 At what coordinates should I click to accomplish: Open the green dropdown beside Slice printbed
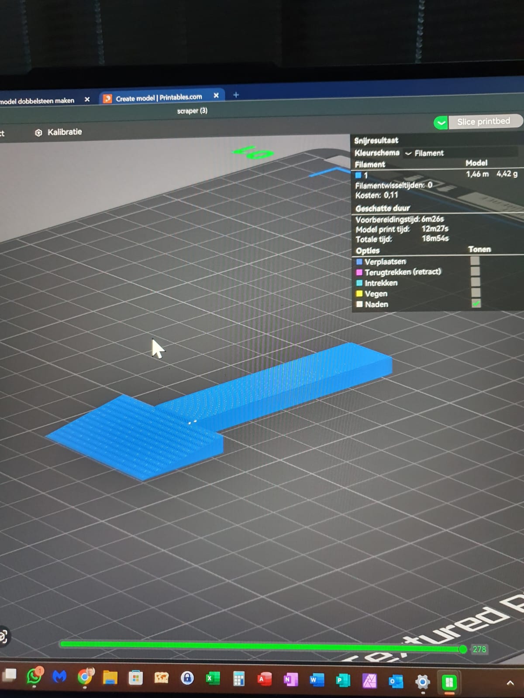pyautogui.click(x=441, y=123)
